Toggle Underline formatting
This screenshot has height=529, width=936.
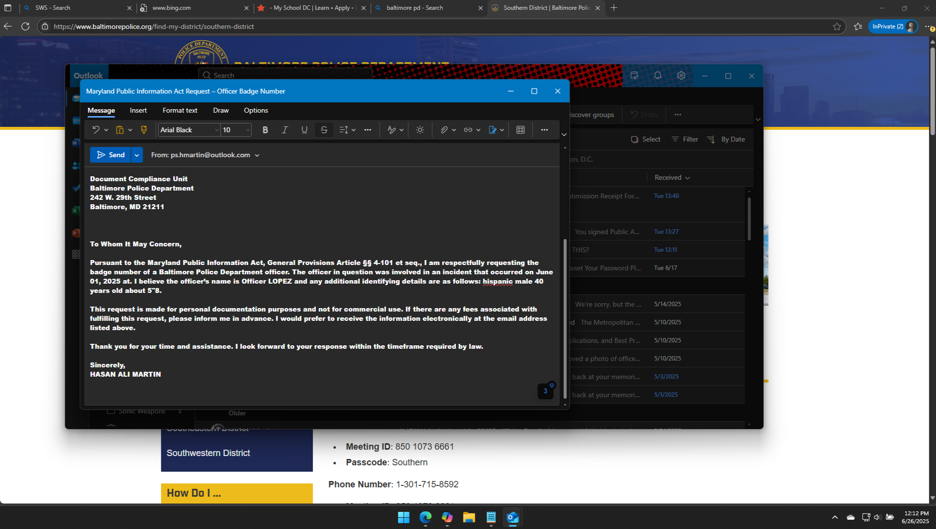[x=304, y=130]
